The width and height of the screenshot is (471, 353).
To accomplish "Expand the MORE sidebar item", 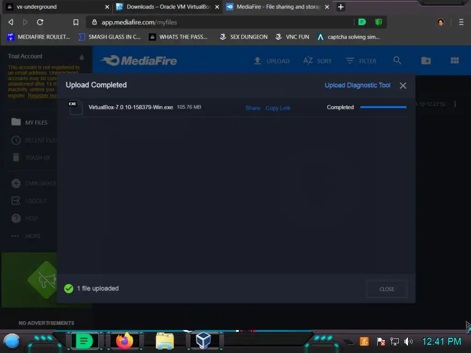I will [x=26, y=236].
